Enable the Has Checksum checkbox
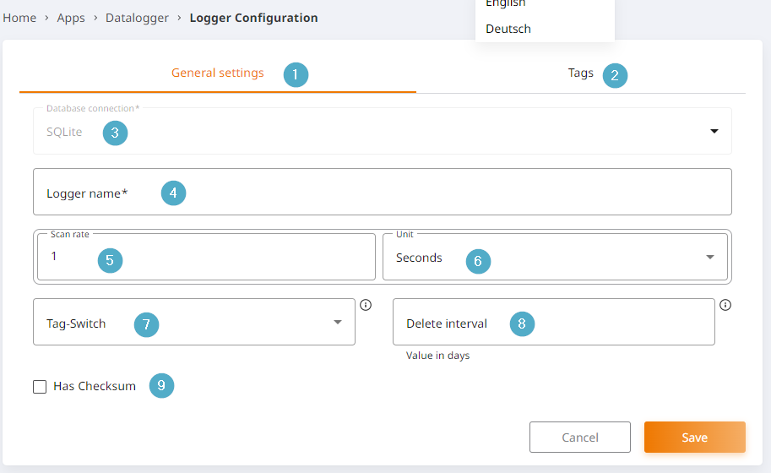 click(40, 387)
